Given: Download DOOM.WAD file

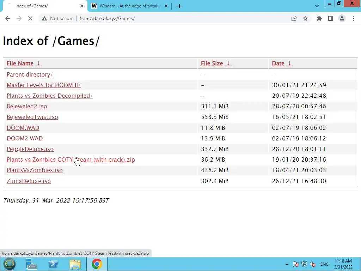Looking at the screenshot, I should (23, 128).
